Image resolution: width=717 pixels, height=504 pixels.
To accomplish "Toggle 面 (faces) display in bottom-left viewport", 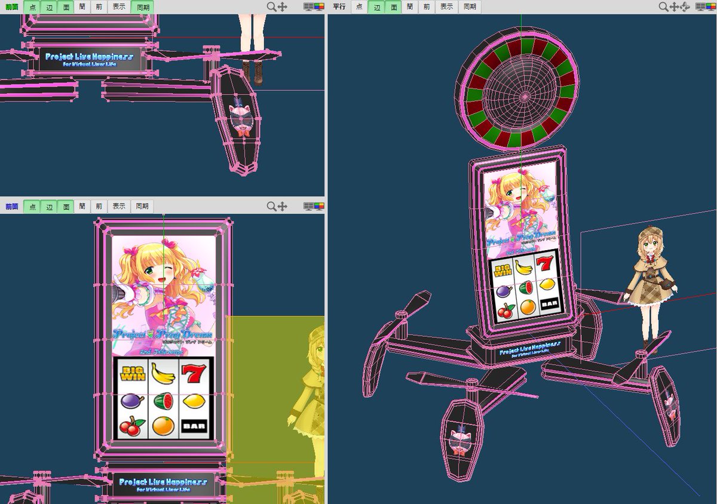I will click(x=66, y=207).
